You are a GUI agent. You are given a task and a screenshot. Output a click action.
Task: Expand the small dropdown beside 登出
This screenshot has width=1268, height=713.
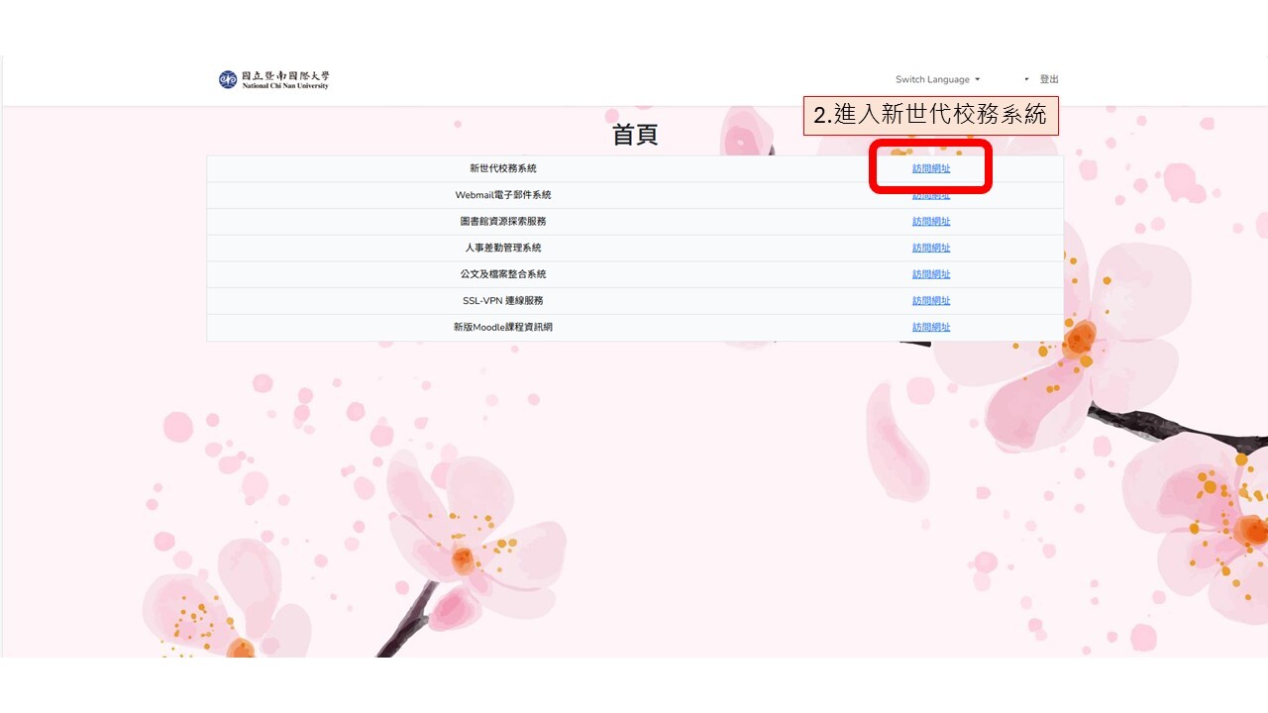tap(1025, 79)
